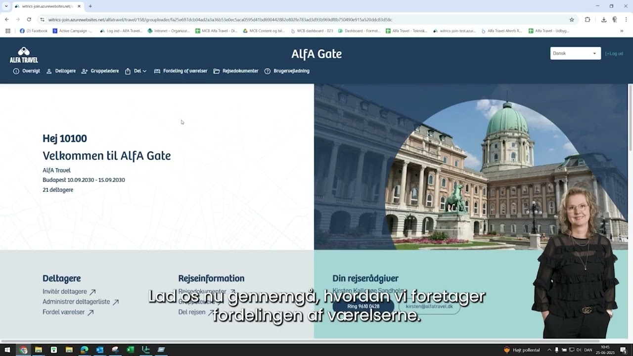The image size is (633, 356).
Task: Click the Alfa Travel logo
Action: click(x=24, y=55)
